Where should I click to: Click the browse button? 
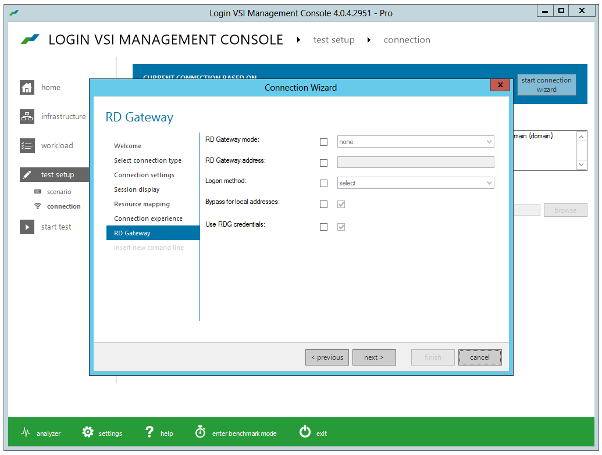(565, 210)
